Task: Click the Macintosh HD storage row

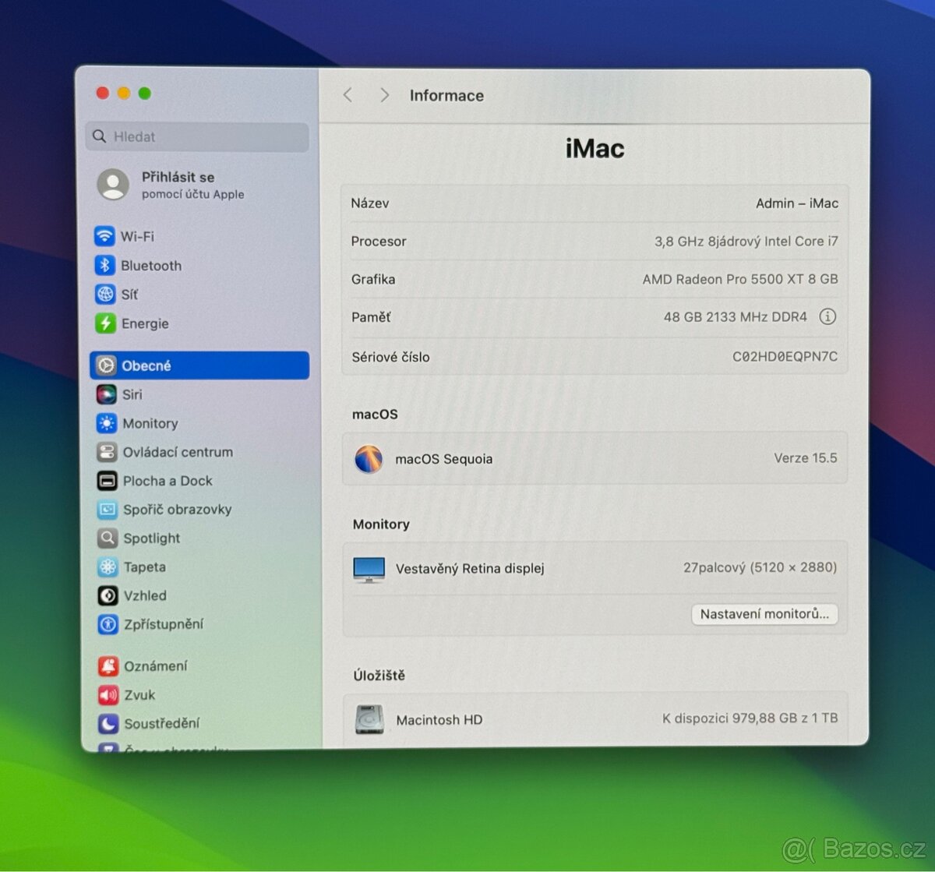Action: tap(595, 719)
